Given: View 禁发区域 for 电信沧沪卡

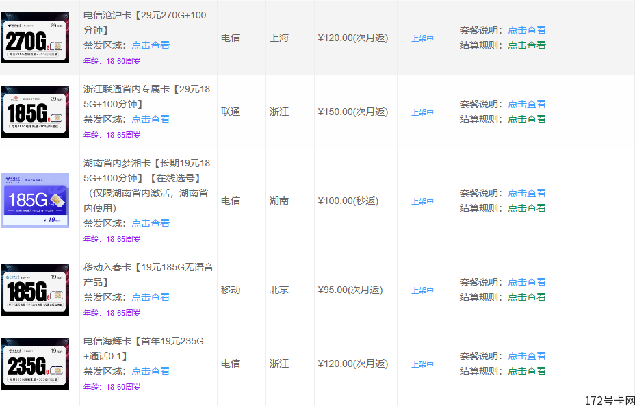Looking at the screenshot, I should coord(151,45).
